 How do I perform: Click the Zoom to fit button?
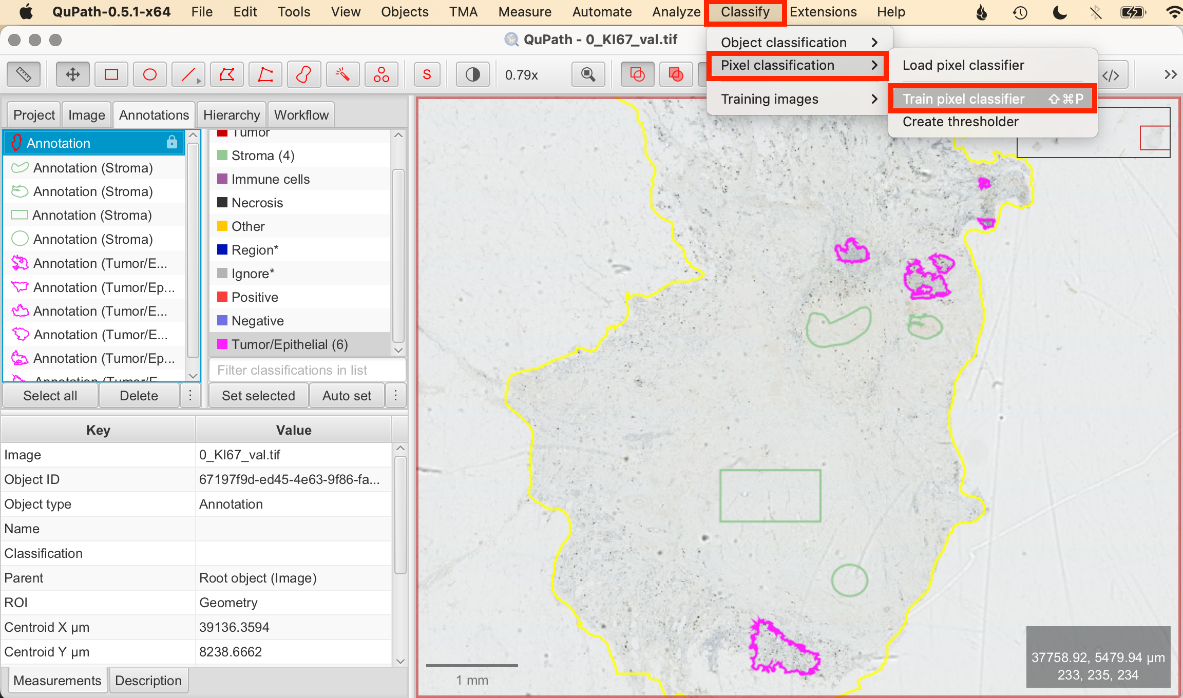[x=588, y=75]
